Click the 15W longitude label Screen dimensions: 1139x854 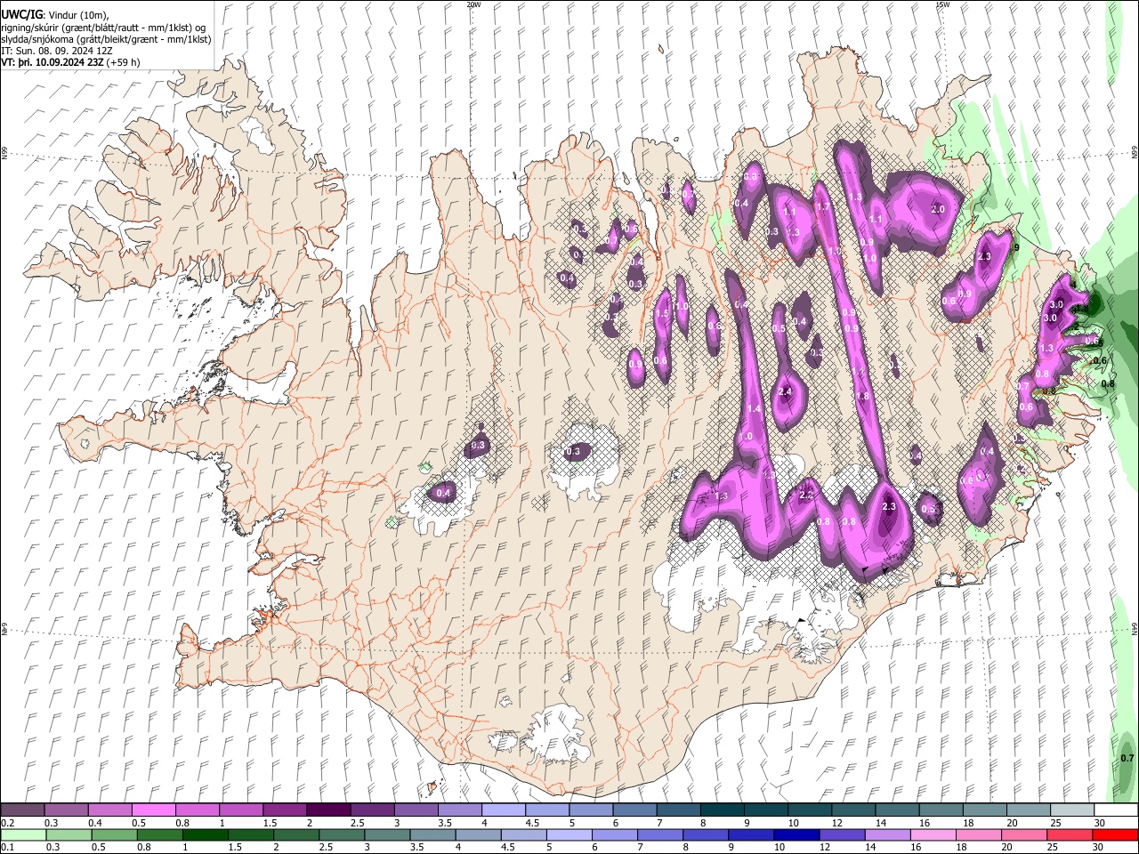click(x=942, y=4)
